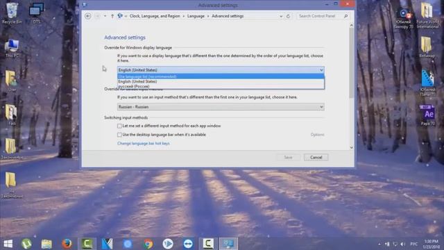Open the Recycle Bin desktop icon
444x250 pixels.
click(12, 12)
